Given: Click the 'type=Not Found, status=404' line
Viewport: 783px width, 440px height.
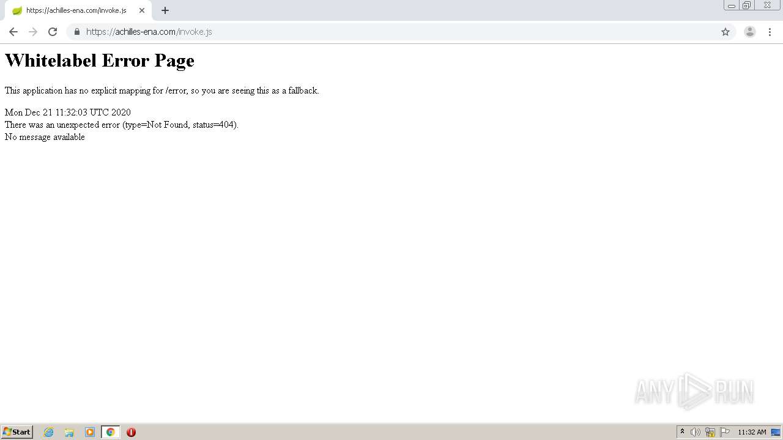Looking at the screenshot, I should click(122, 125).
